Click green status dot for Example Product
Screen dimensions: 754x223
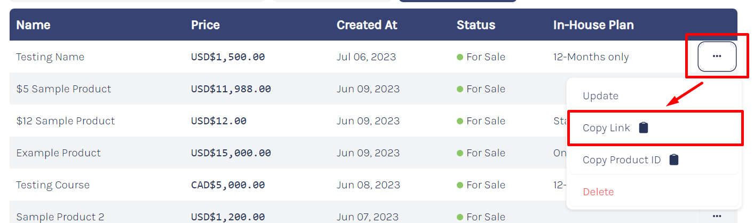(460, 153)
